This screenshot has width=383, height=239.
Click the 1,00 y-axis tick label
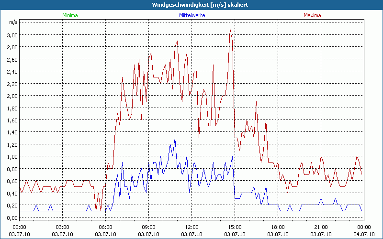[11, 156]
